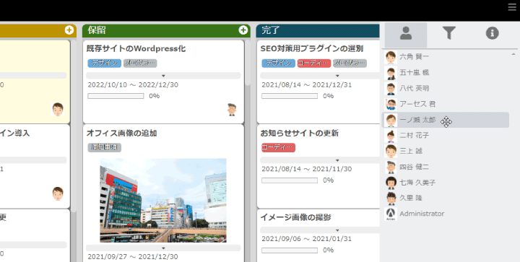Open the SEO対策用プラグインの選別 card title
Viewport: 520px width, 262px height.
[312, 48]
